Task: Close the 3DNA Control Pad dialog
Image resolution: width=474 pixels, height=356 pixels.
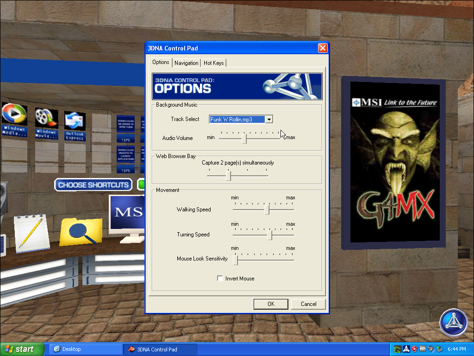Action: [x=323, y=48]
